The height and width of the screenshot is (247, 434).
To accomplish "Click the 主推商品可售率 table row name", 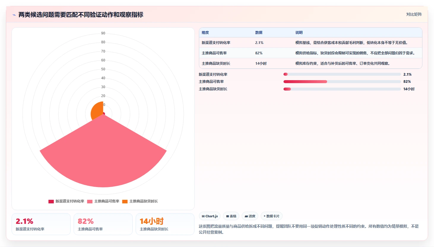I will tap(214, 53).
